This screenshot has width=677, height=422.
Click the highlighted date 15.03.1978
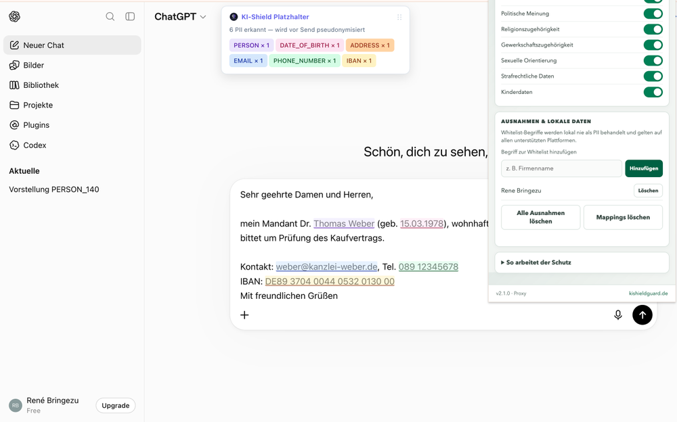422,224
